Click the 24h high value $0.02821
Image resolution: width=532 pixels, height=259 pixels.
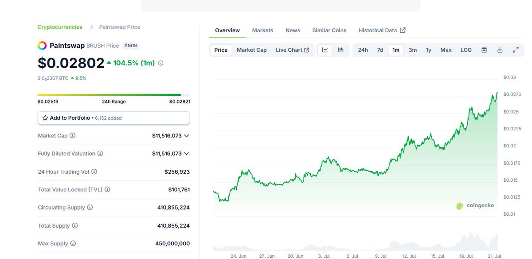pos(180,102)
